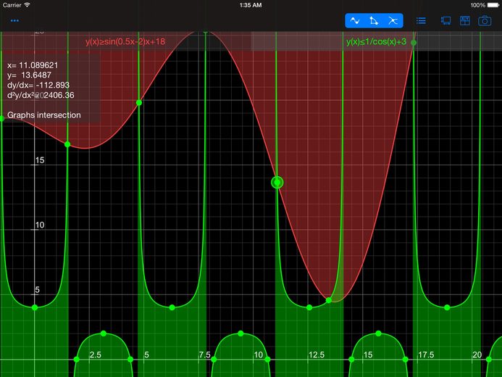
Task: Tap the Carrier text in status bar
Action: (x=12, y=5)
